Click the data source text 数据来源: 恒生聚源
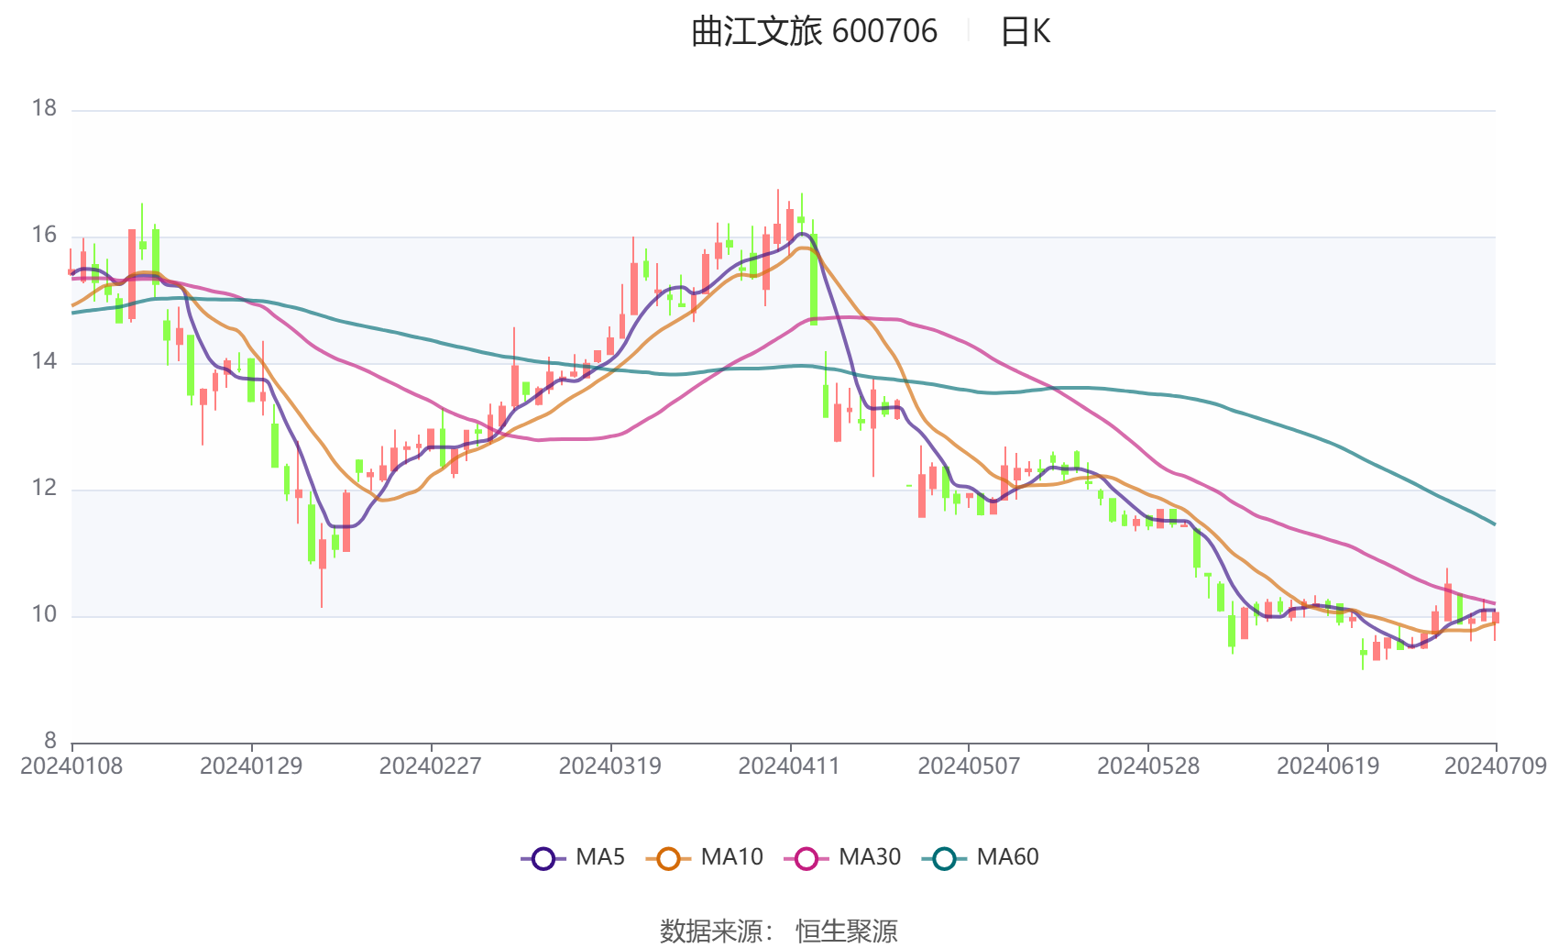 779,931
